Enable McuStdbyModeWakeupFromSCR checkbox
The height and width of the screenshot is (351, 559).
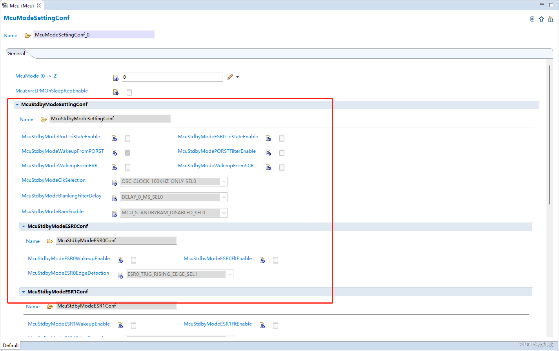[x=282, y=167]
